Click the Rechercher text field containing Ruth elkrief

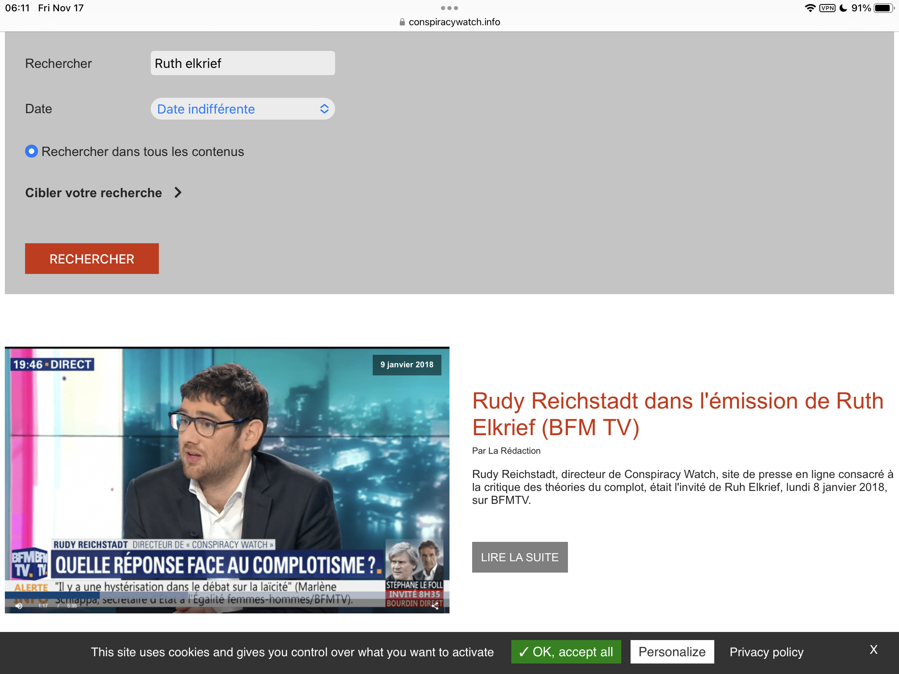click(243, 63)
